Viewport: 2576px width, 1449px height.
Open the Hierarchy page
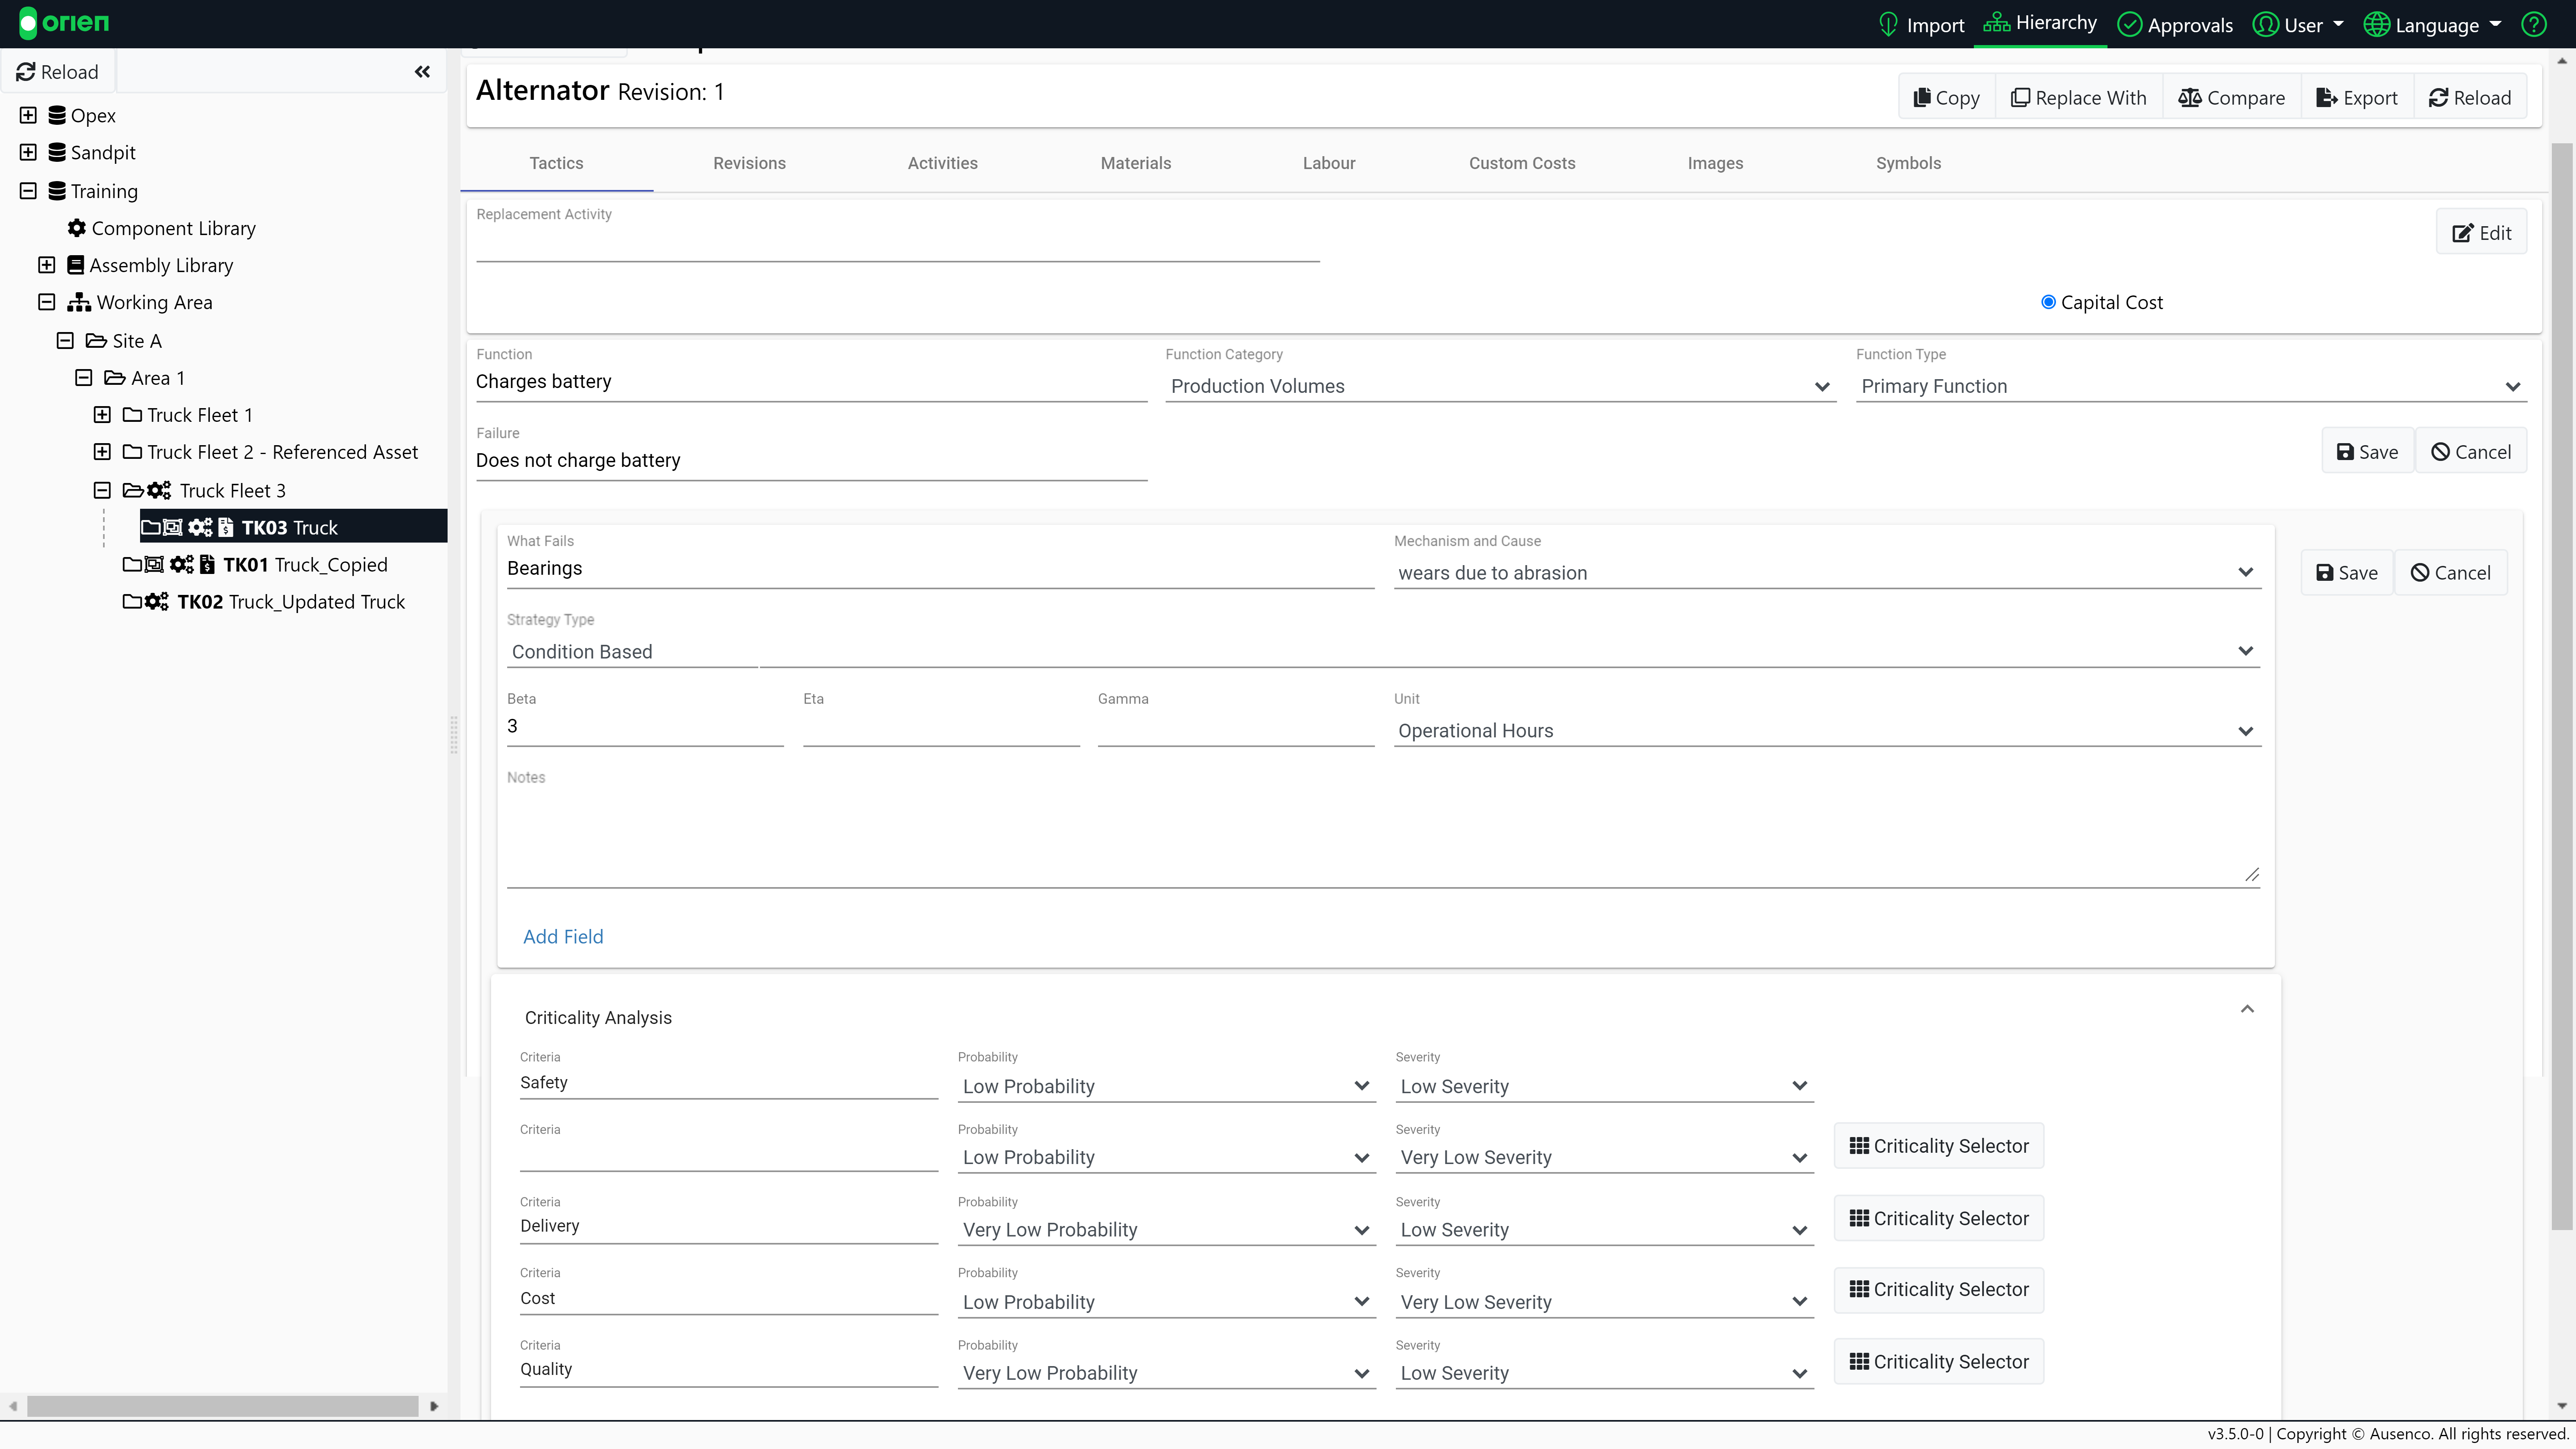(x=2040, y=23)
